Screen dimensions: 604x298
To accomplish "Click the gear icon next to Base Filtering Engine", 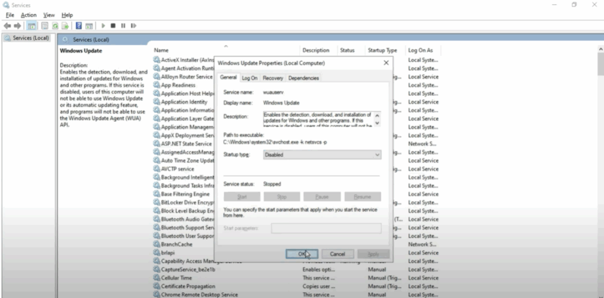I will [x=156, y=194].
